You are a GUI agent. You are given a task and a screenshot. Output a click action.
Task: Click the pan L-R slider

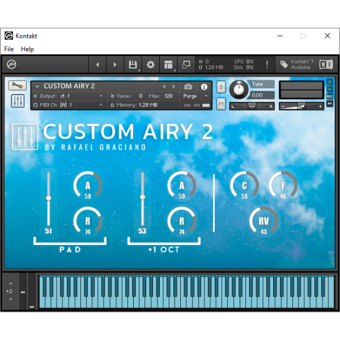(x=252, y=107)
